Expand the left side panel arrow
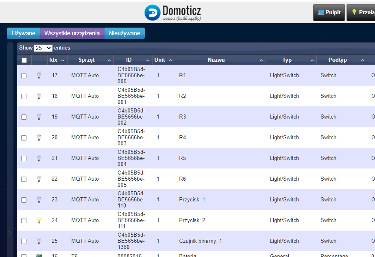The image size is (375, 257). [x=10, y=232]
